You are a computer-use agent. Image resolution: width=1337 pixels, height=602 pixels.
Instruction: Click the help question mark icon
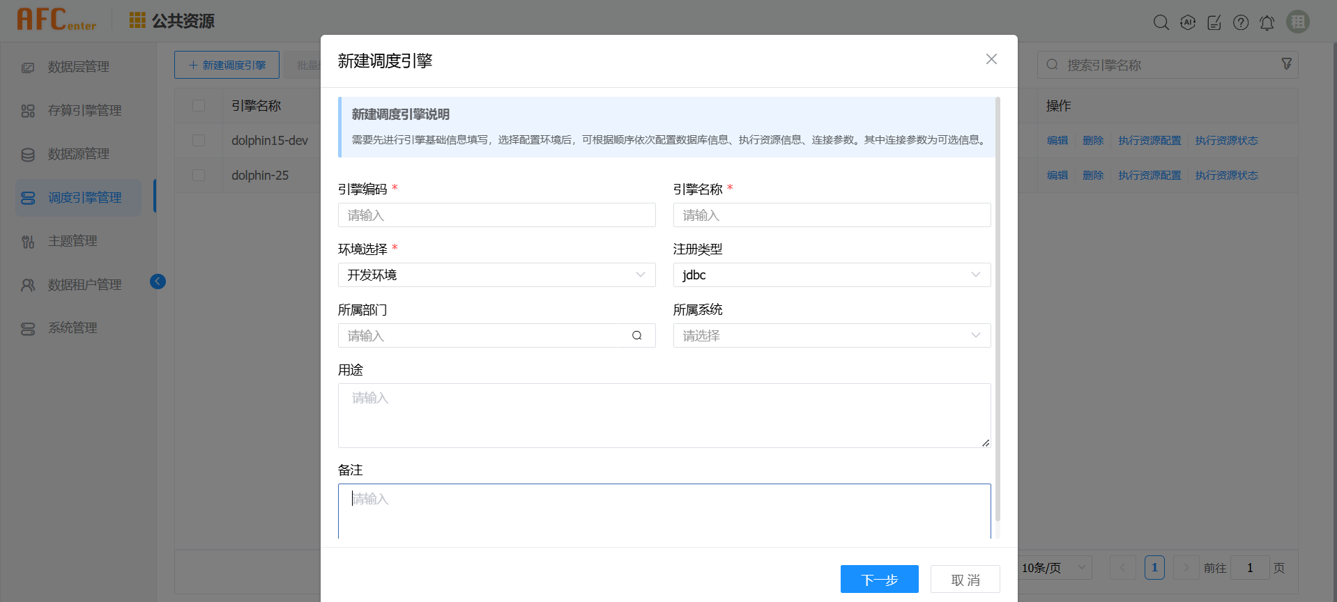(1241, 22)
